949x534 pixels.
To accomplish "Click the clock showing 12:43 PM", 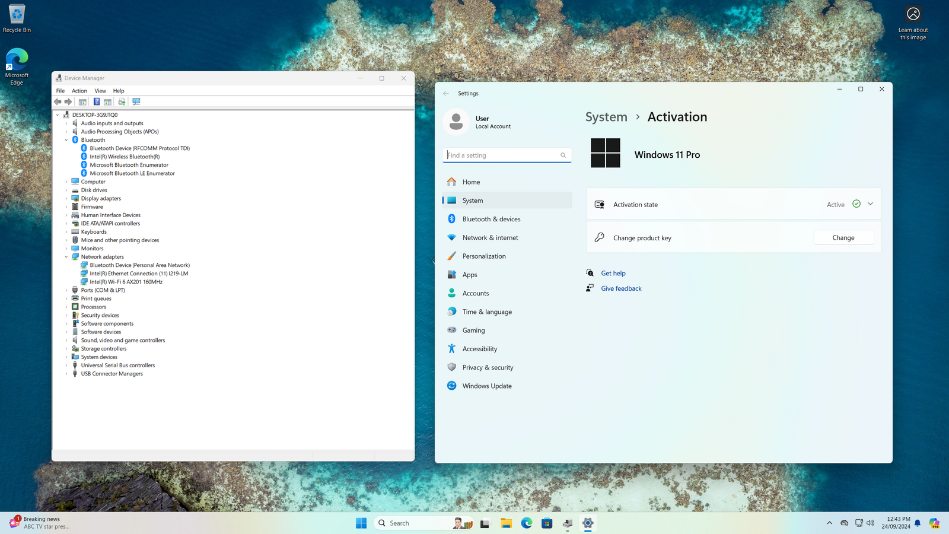I will 896,523.
